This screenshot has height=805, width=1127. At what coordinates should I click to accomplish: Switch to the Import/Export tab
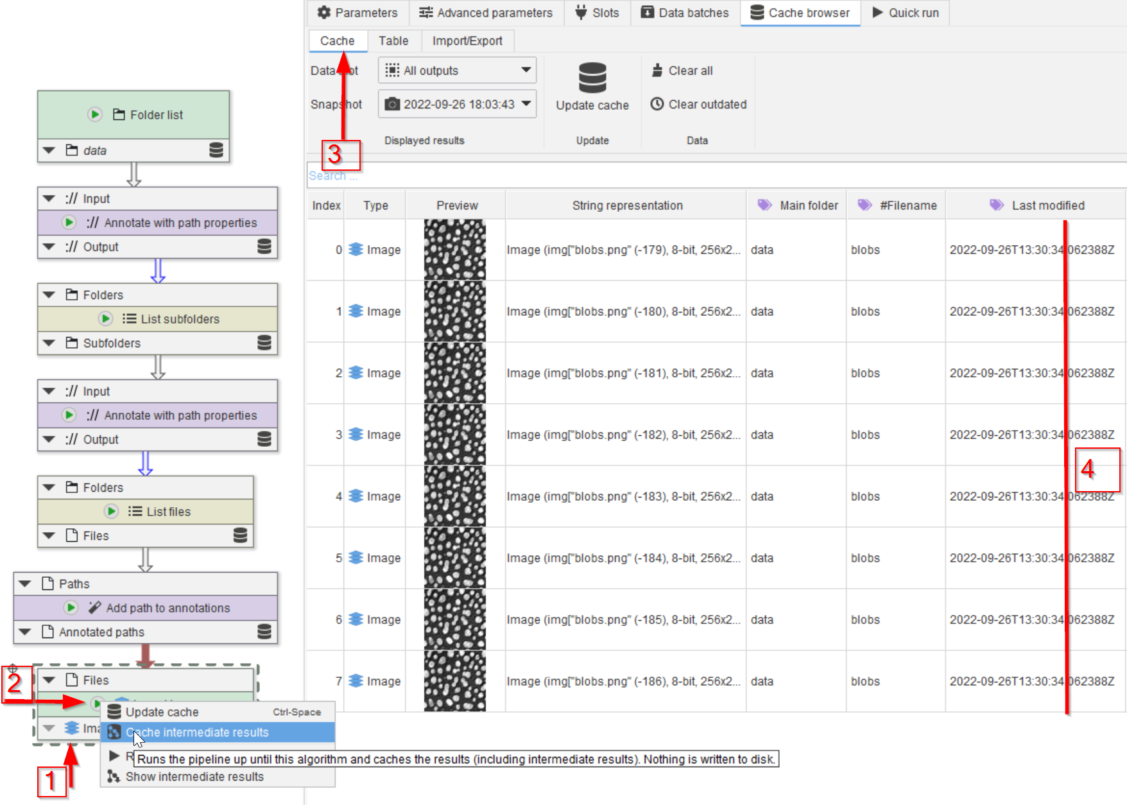467,41
